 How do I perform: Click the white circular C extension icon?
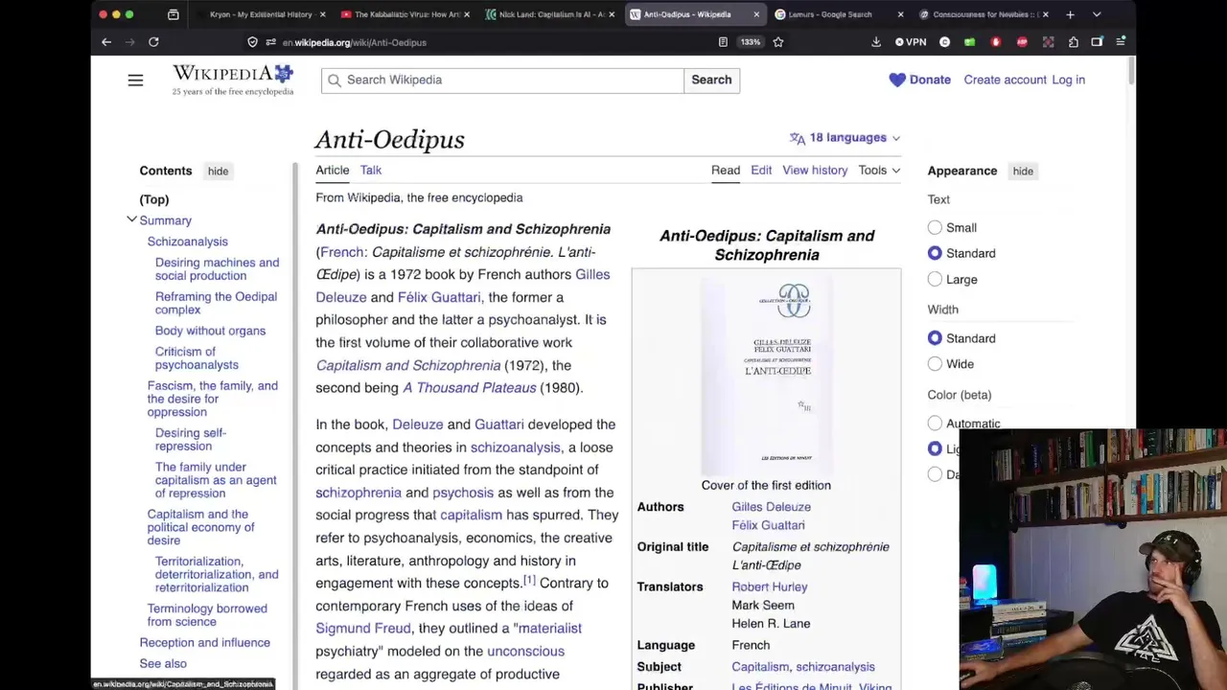click(x=945, y=42)
